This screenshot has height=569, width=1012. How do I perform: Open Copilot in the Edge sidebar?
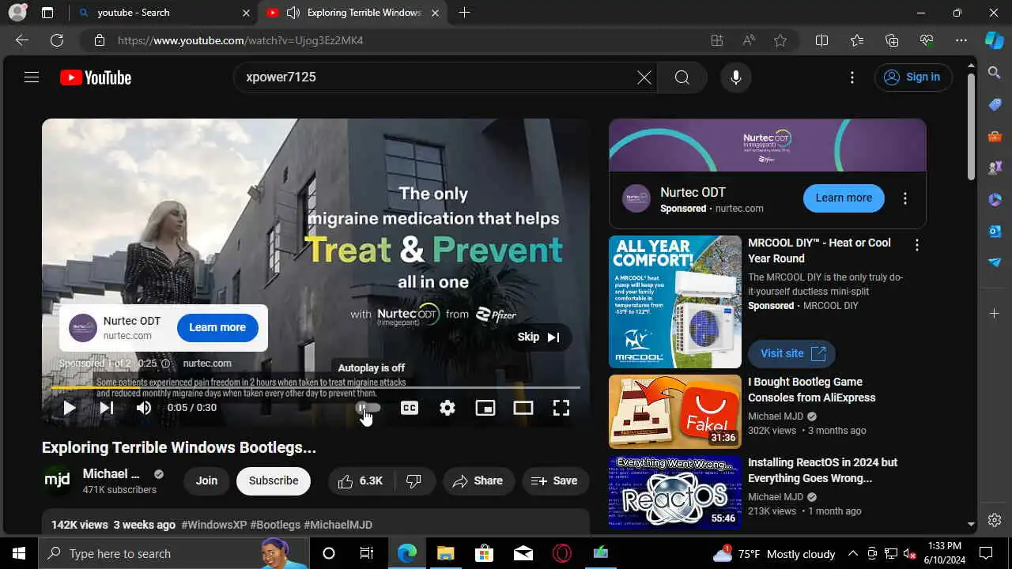pos(995,40)
